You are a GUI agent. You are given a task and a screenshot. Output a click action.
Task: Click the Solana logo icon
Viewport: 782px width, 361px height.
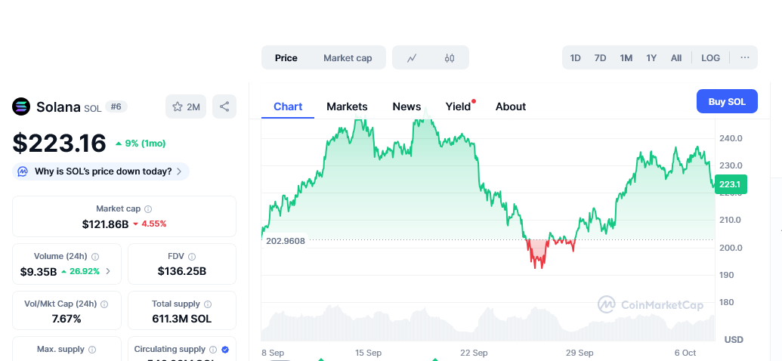[21, 106]
